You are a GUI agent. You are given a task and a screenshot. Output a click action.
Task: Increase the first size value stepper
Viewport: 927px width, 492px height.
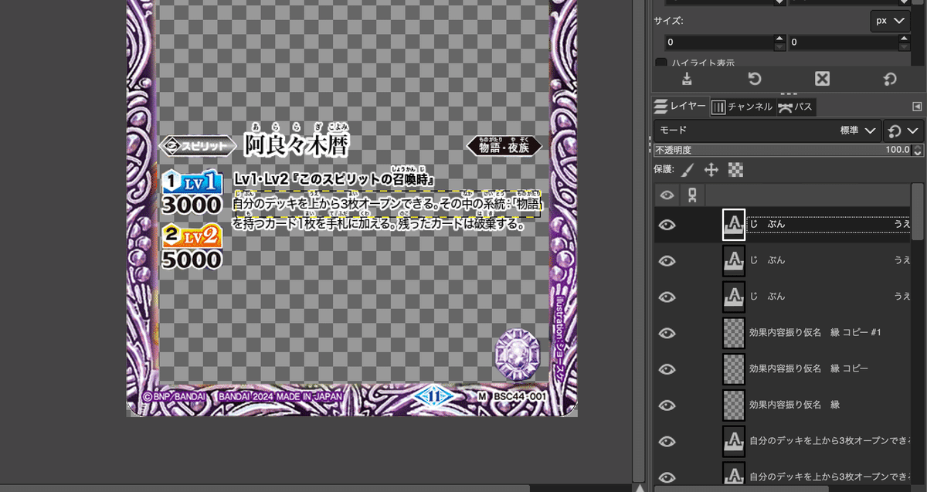click(x=779, y=38)
